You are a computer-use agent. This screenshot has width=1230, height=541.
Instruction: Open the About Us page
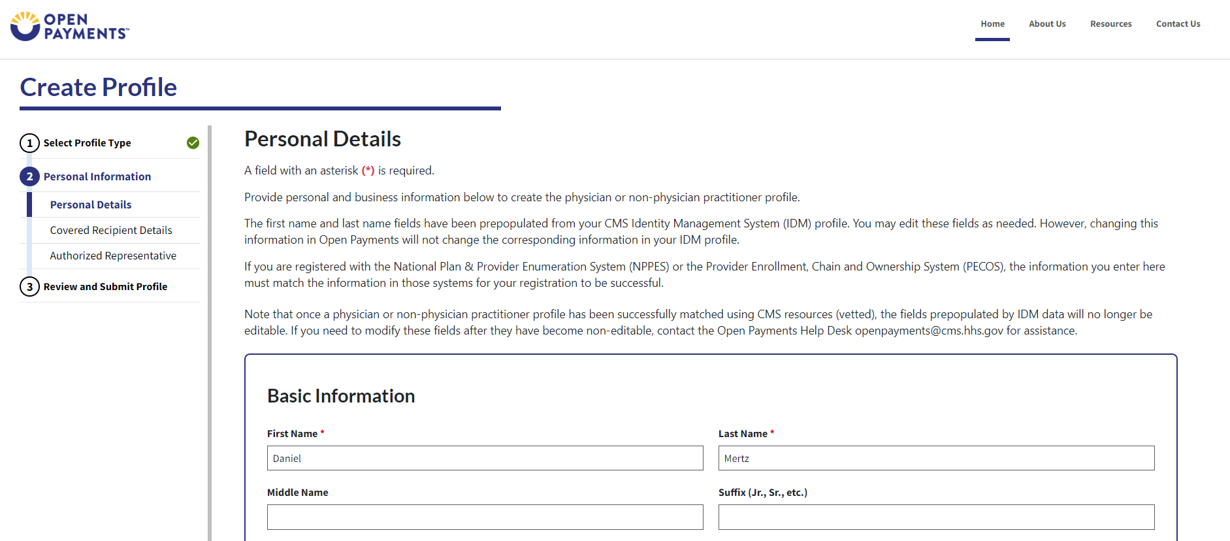(x=1047, y=24)
